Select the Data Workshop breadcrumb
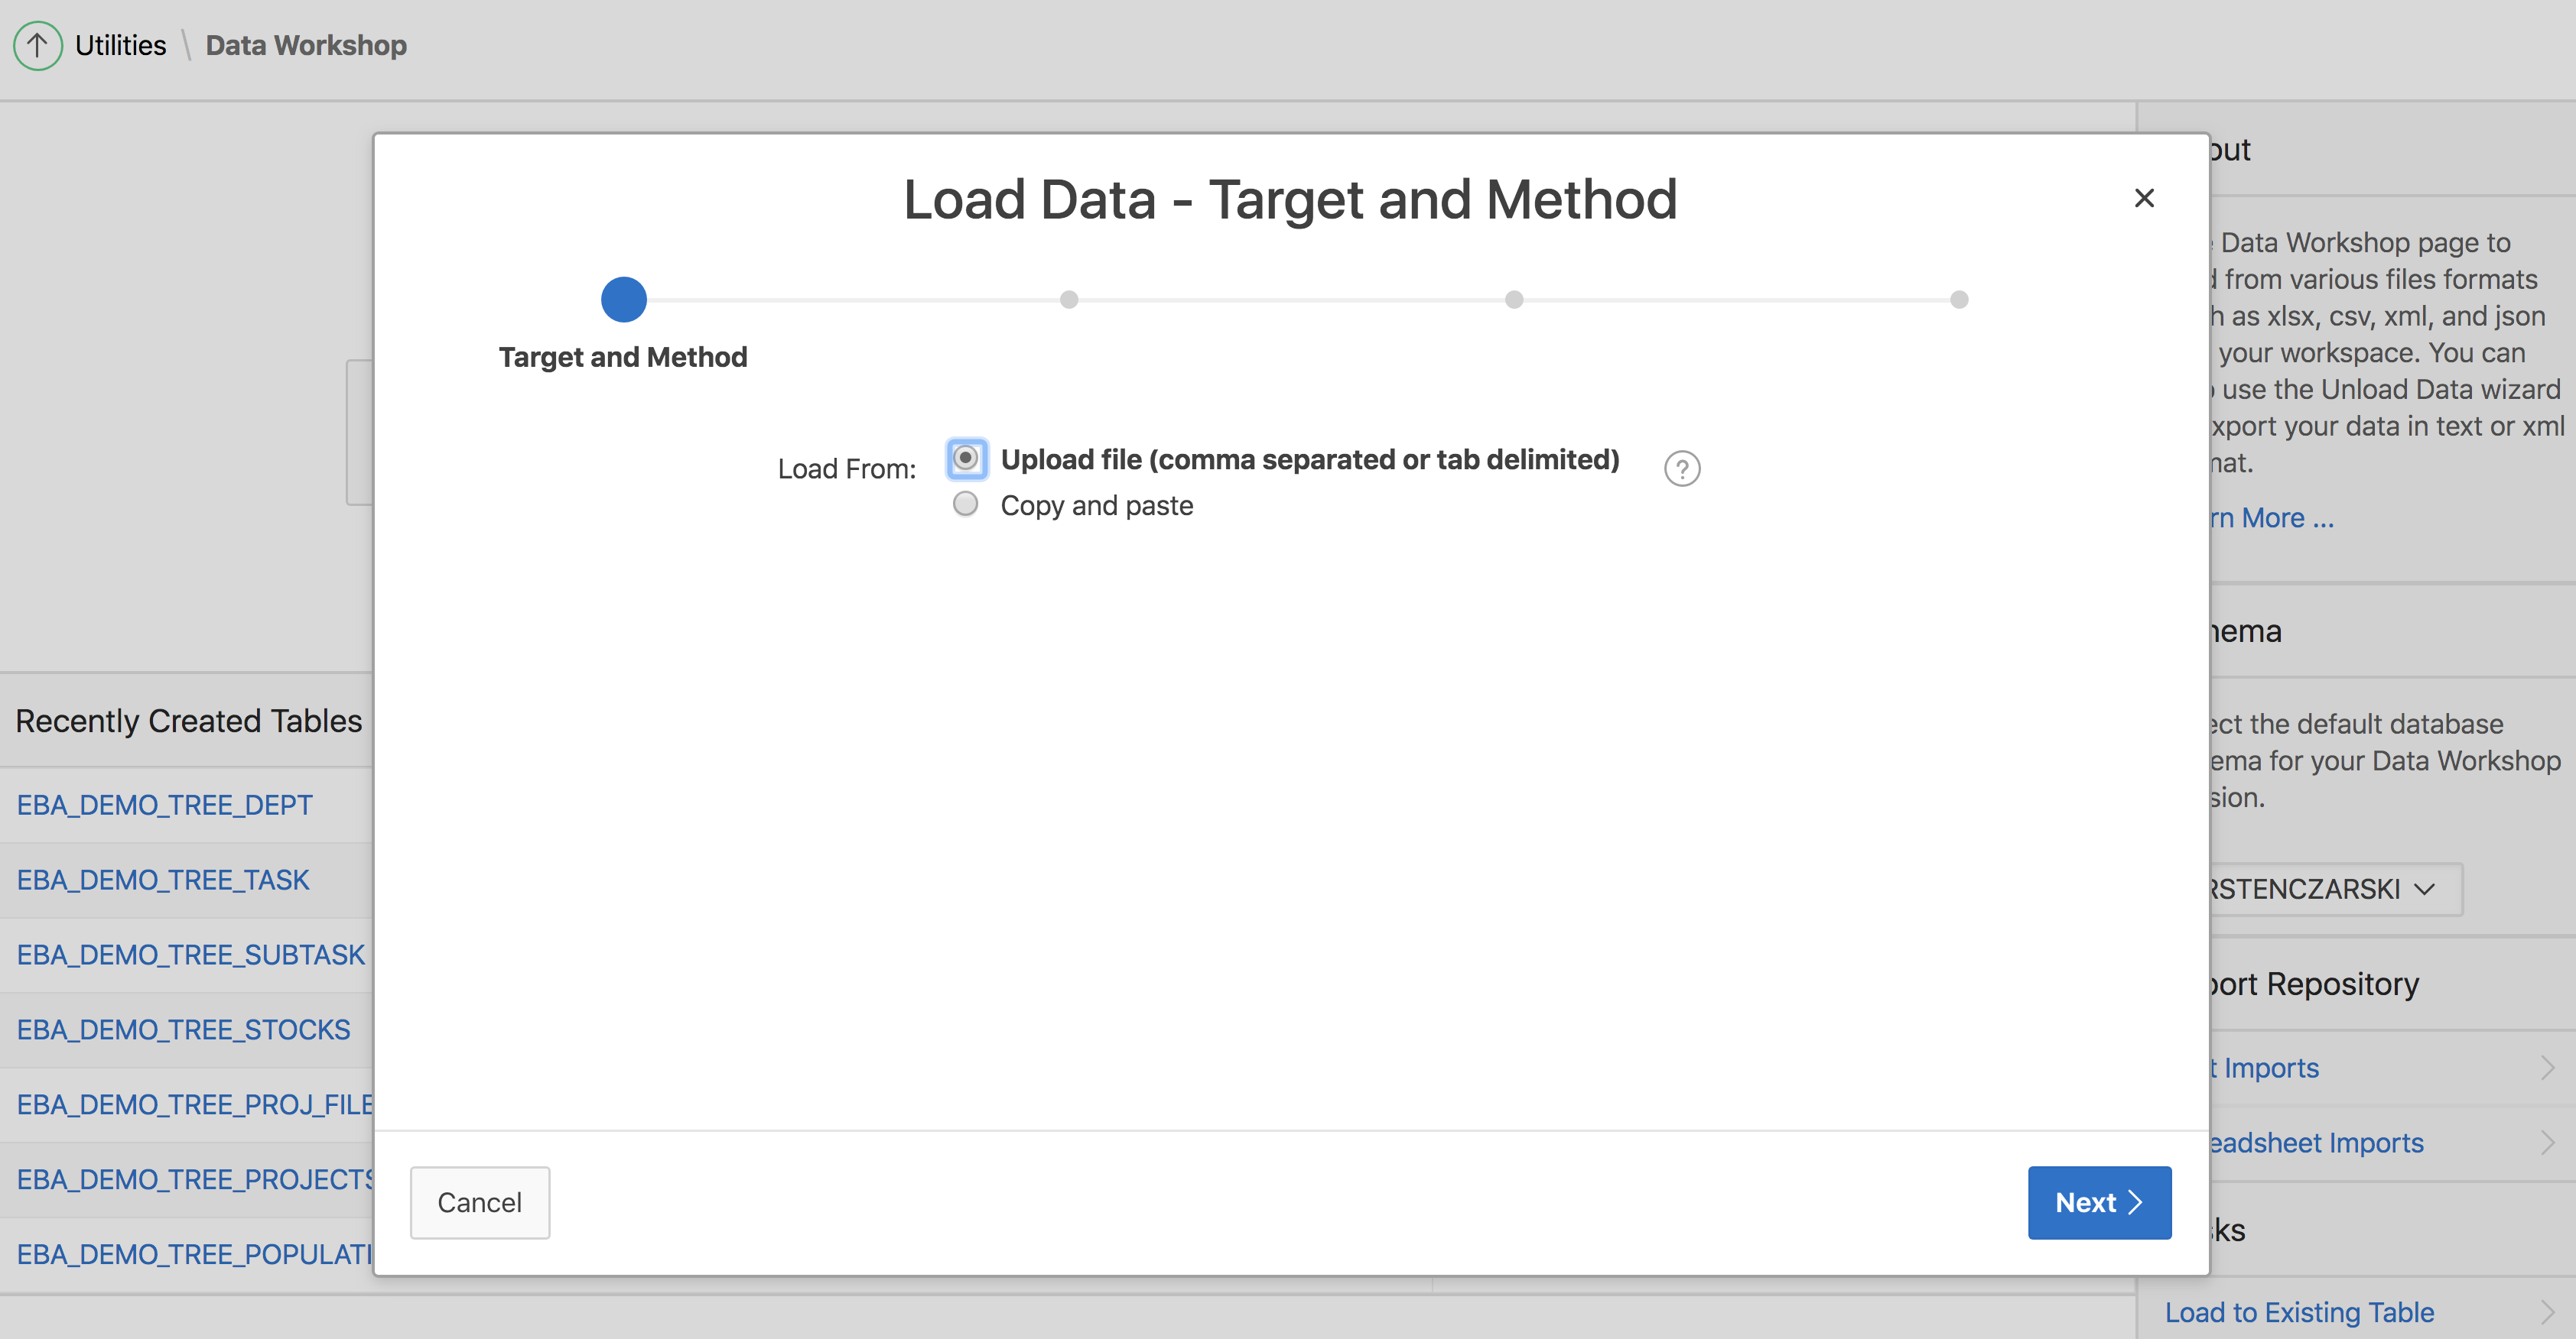This screenshot has width=2576, height=1339. coord(306,46)
